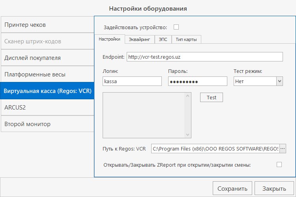Click the 'Закрыть' button
The width and height of the screenshot is (296, 197).
(274, 188)
